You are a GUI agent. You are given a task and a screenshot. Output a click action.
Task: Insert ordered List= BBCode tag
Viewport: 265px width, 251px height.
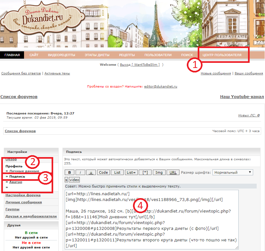[x=131, y=172]
